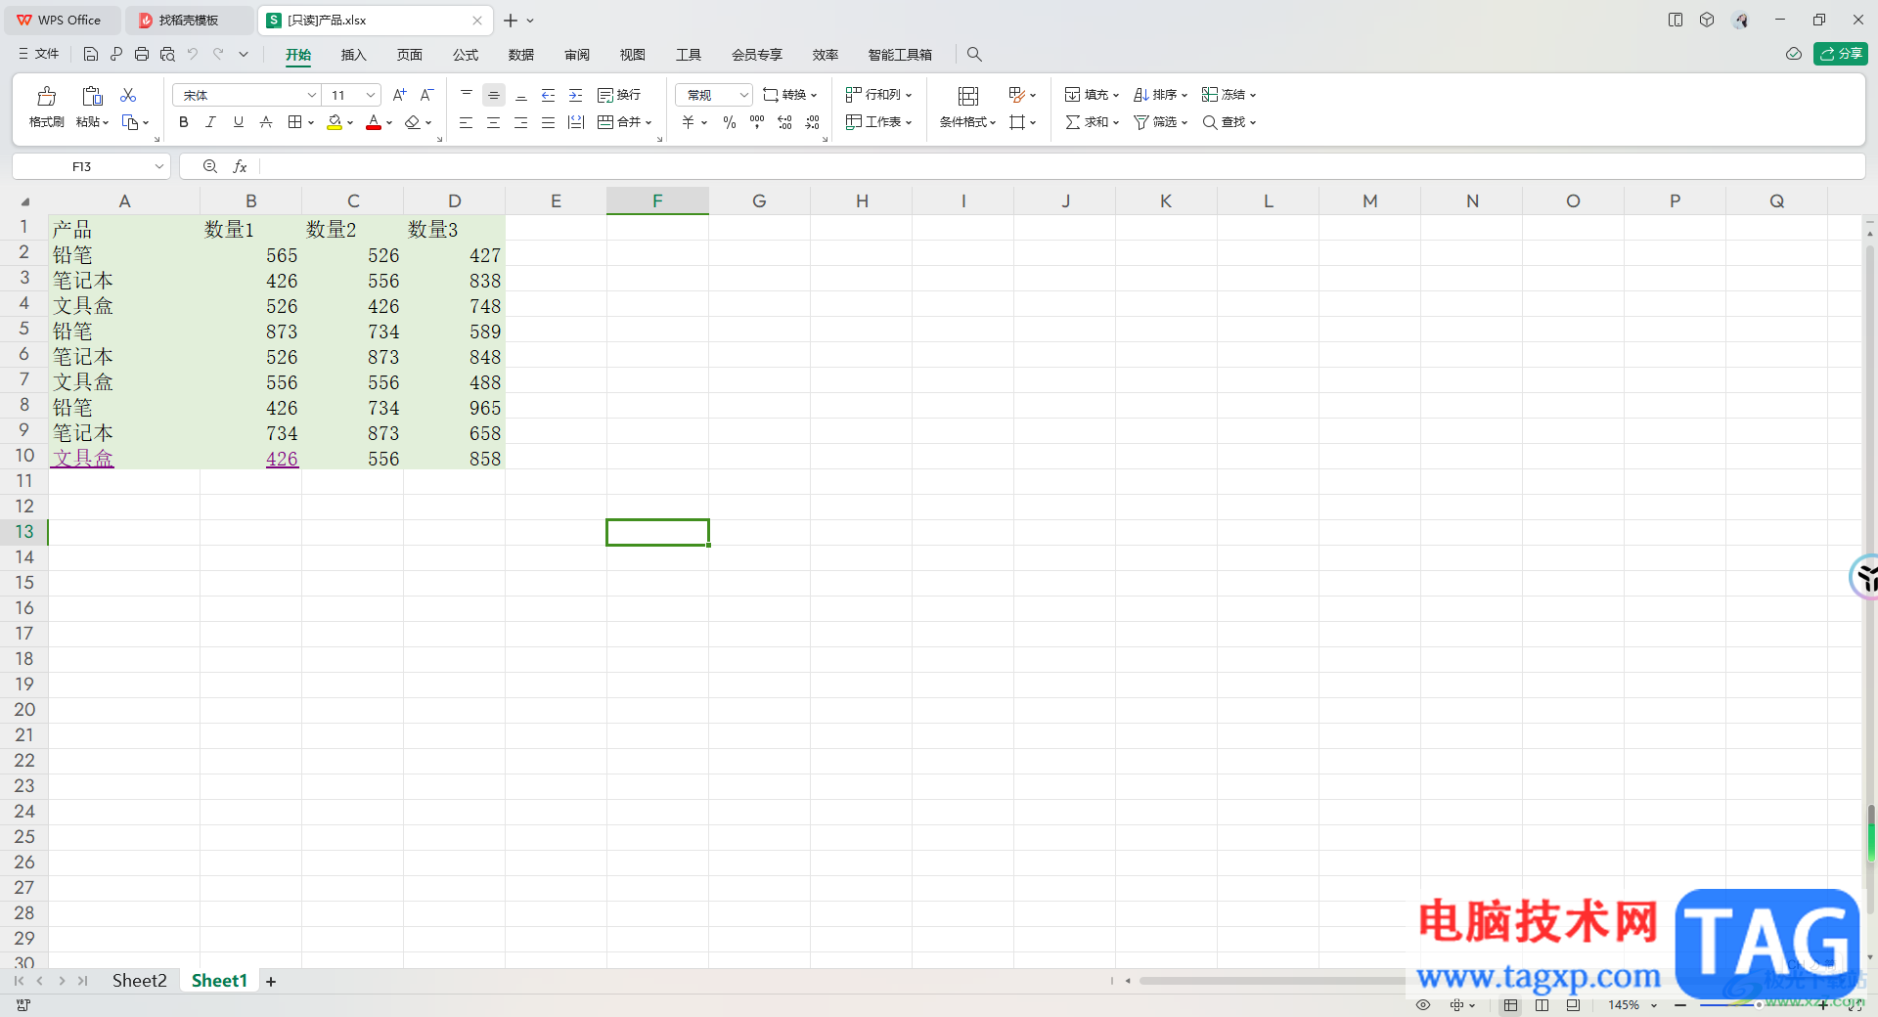Select column F header
The image size is (1878, 1017).
point(657,200)
